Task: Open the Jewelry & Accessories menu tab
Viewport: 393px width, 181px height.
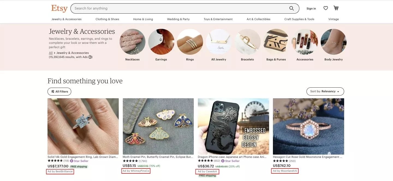Action: [66, 19]
